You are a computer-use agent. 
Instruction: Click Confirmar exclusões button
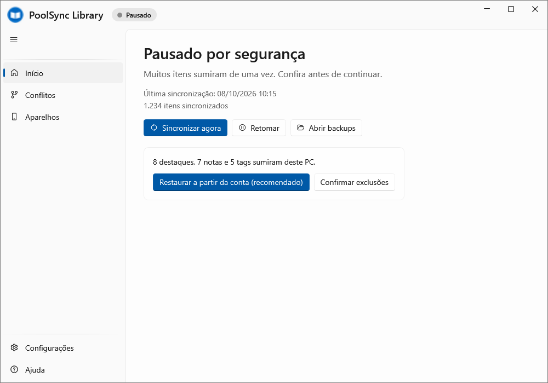click(355, 182)
